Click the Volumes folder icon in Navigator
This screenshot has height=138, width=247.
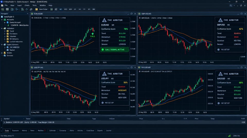(7, 36)
